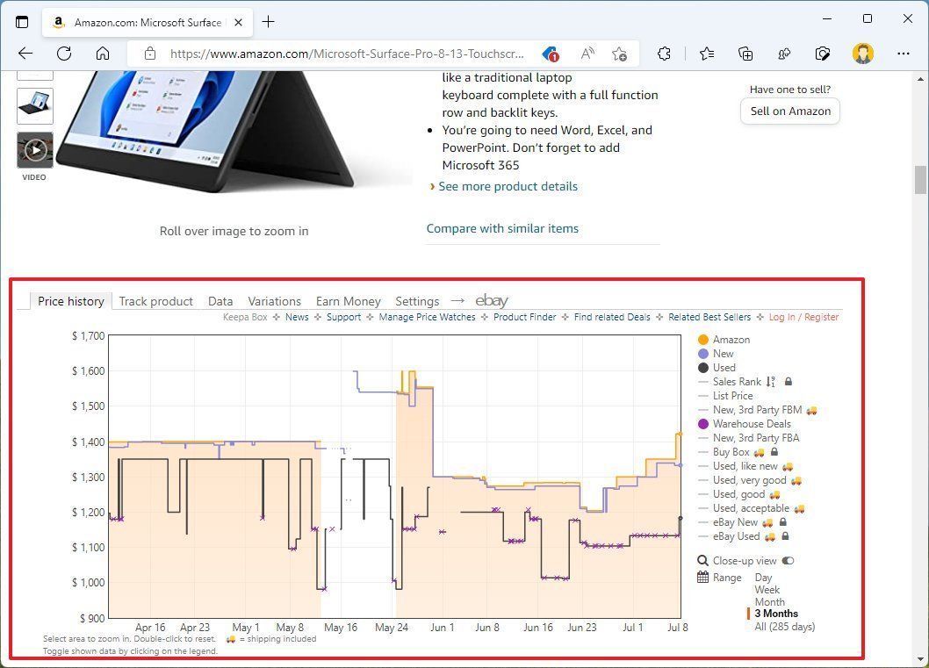
Task: Click the sales rank sorting icon
Action: click(x=771, y=381)
